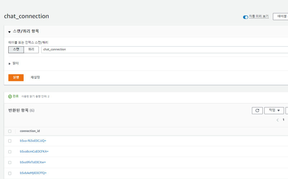This screenshot has height=179, width=288.
Task: Expand the 필터 section
Action: (x=10, y=63)
